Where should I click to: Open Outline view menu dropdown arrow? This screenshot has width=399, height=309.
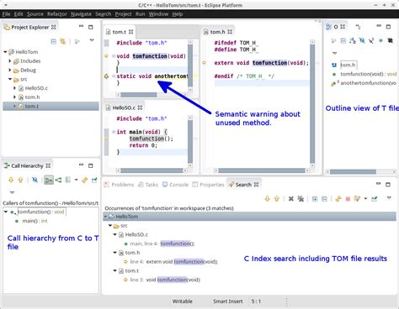pos(334,53)
